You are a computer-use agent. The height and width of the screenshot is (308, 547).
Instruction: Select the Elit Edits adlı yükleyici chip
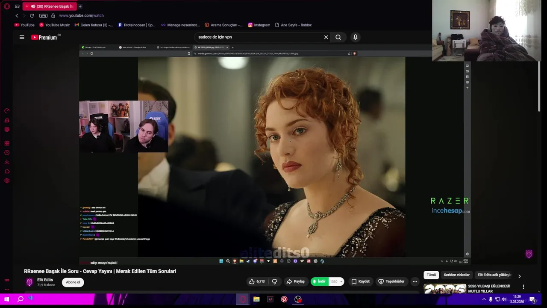494,275
